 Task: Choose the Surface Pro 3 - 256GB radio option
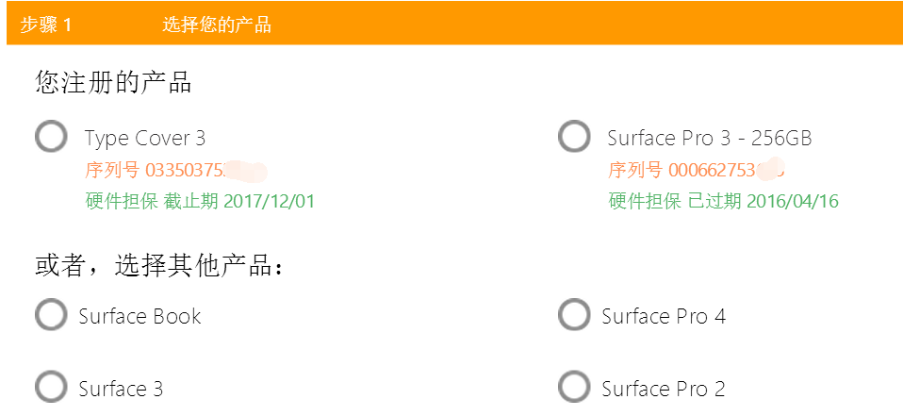574,137
